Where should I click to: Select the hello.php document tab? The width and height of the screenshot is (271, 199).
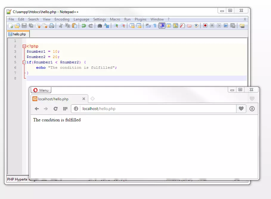click(18, 34)
